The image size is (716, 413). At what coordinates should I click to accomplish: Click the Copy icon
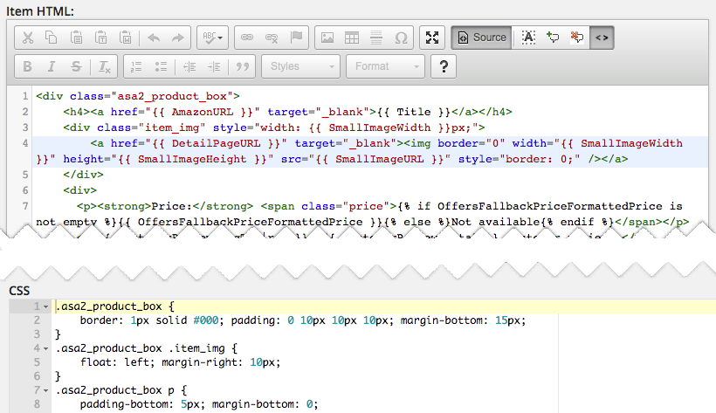tap(52, 38)
